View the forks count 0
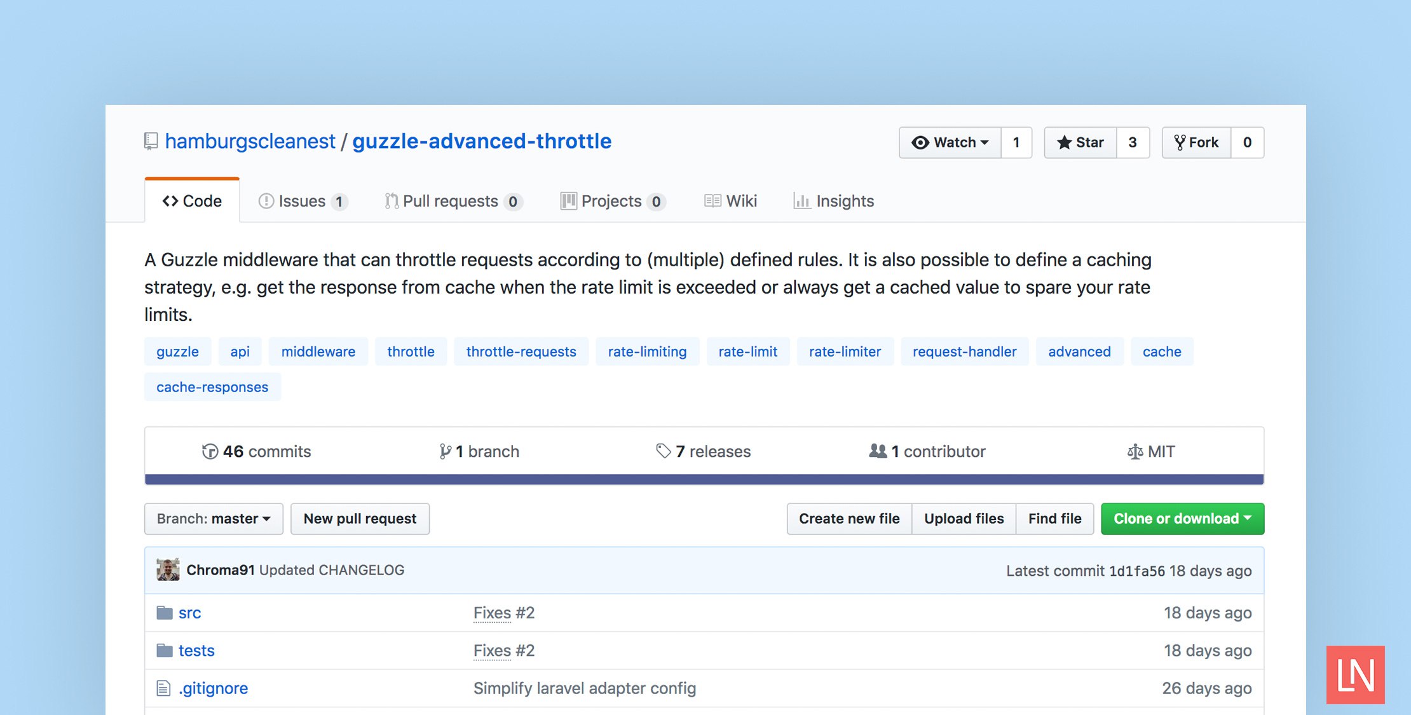The width and height of the screenshot is (1411, 715). 1247,142
